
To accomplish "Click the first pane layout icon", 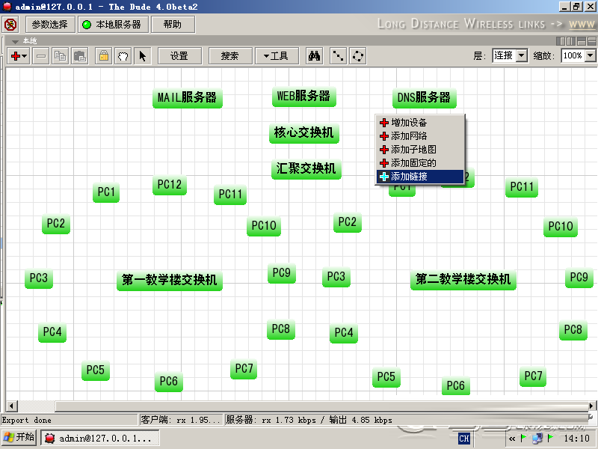I will [x=561, y=41].
